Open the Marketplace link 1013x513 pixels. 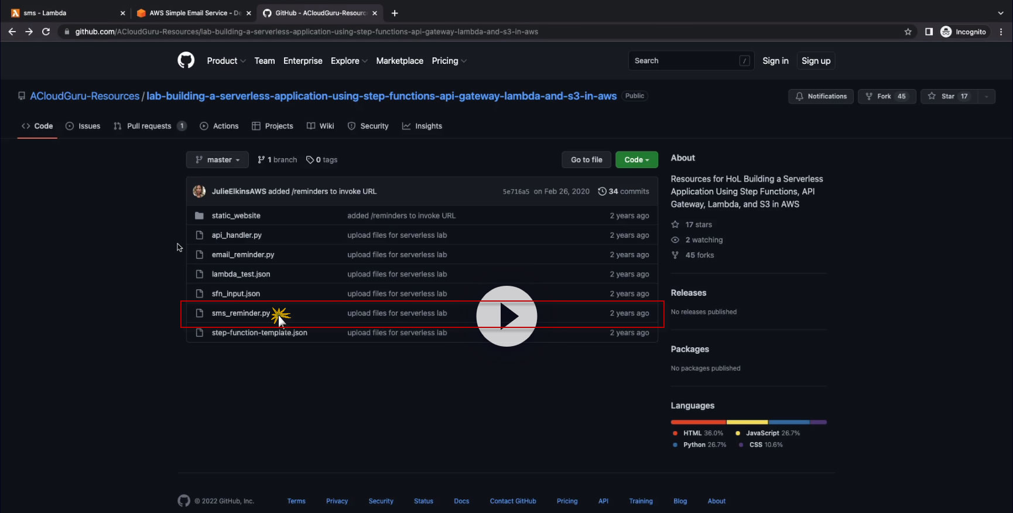(399, 61)
